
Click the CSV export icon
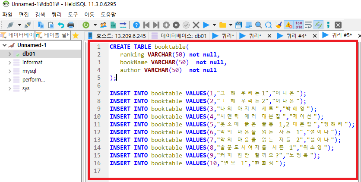(113, 25)
